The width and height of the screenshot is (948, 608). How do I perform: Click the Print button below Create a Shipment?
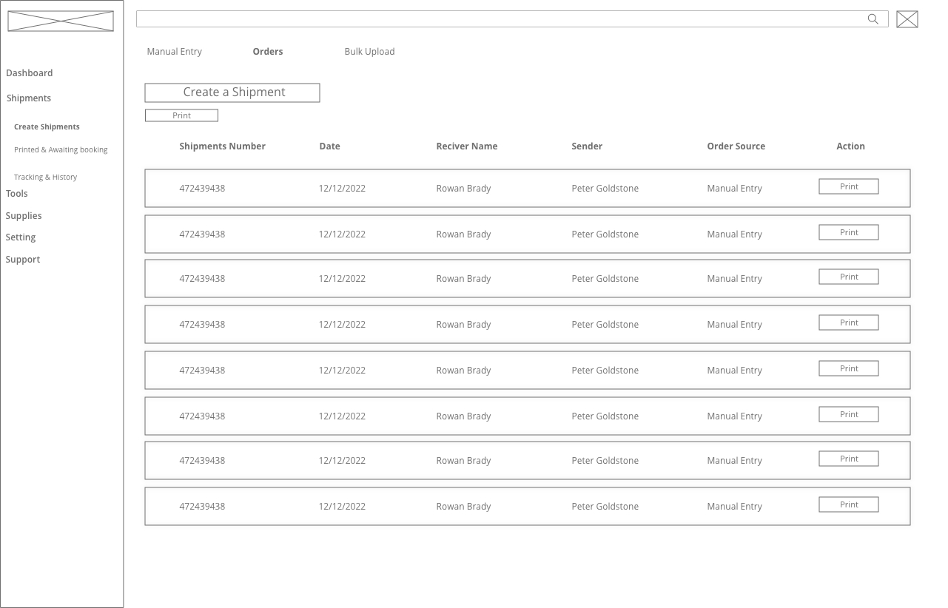tap(181, 115)
